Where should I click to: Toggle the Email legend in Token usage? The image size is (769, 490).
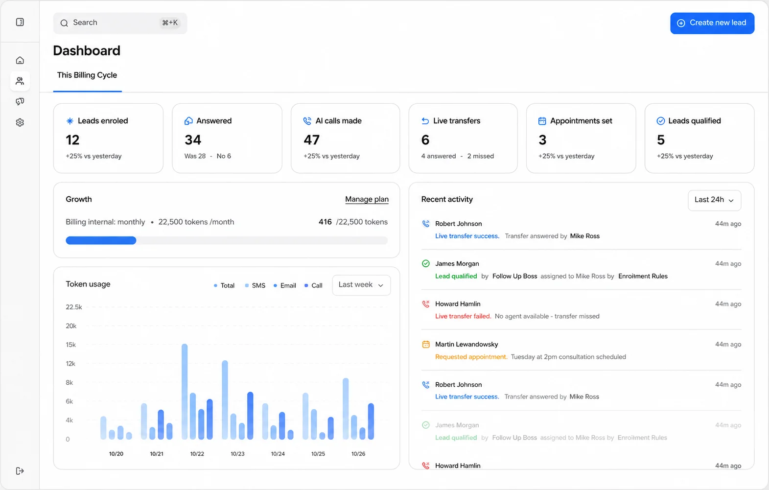click(285, 285)
